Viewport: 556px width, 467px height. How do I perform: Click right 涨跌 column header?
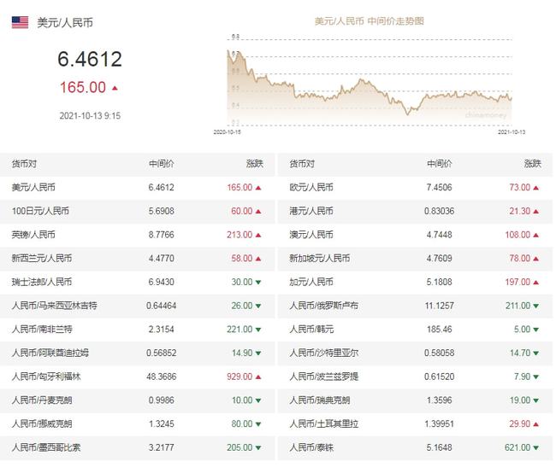(x=533, y=164)
